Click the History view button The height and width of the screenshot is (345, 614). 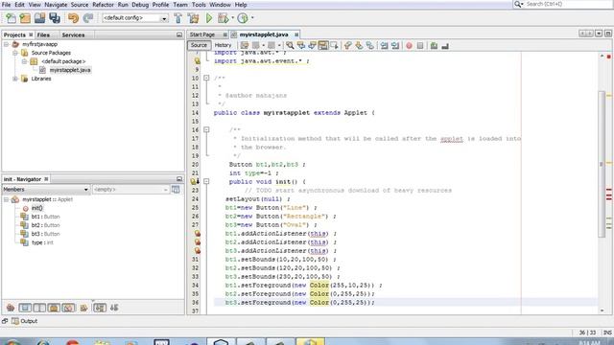[x=223, y=45]
